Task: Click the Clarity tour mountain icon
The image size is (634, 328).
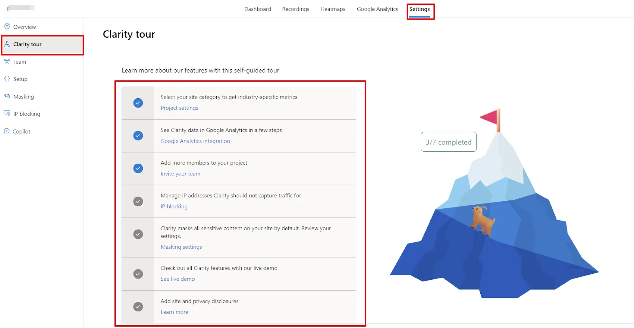Action: click(x=7, y=44)
